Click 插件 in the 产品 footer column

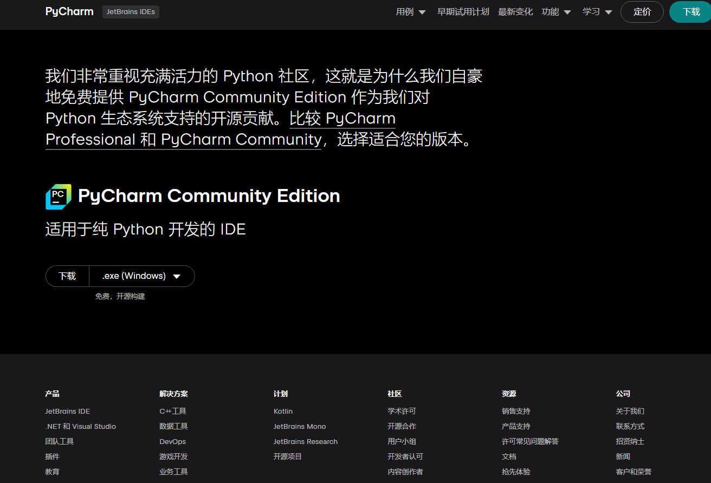click(52, 456)
